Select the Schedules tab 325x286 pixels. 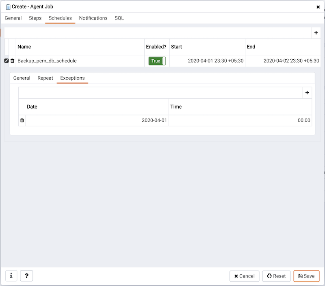[x=60, y=18]
